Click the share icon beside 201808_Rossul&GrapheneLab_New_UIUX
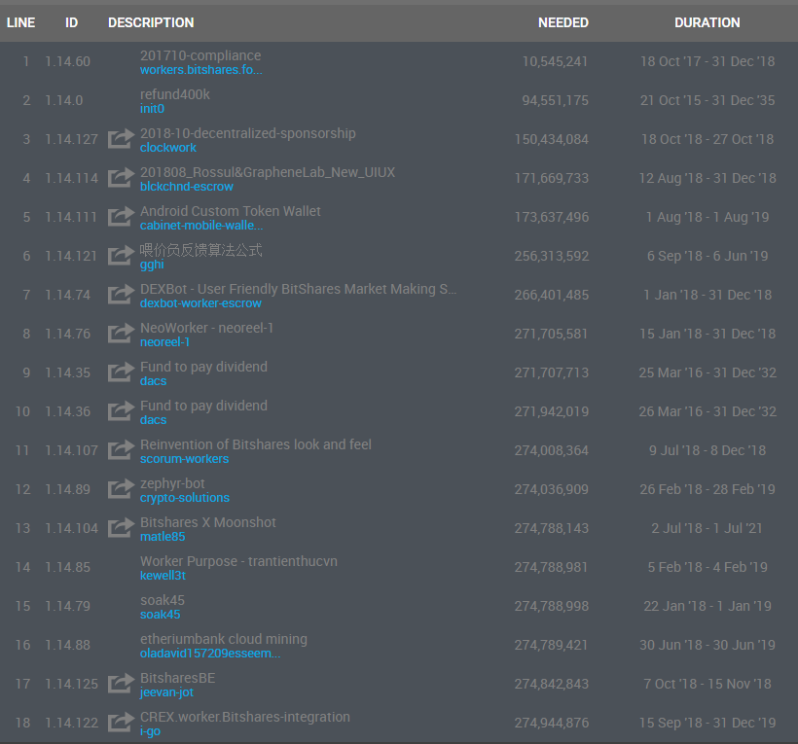The image size is (798, 744). pos(121,178)
